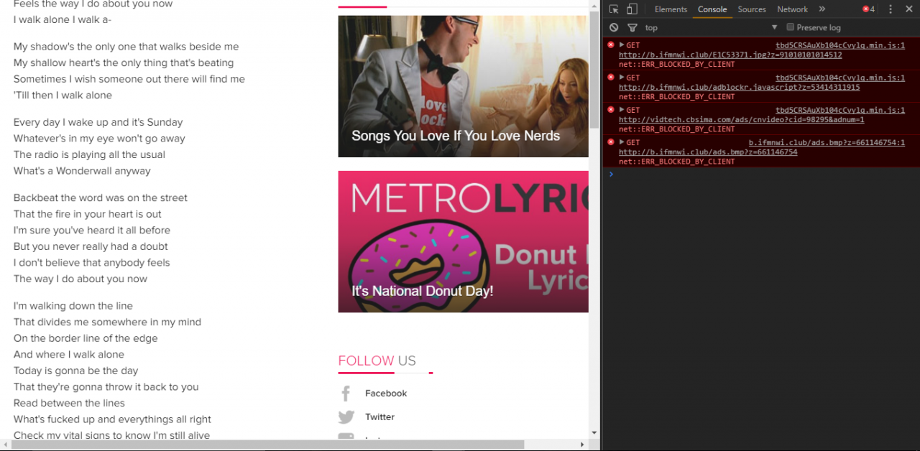Viewport: 920px width, 451px height.
Task: Click the Facebook text link
Action: click(x=386, y=394)
